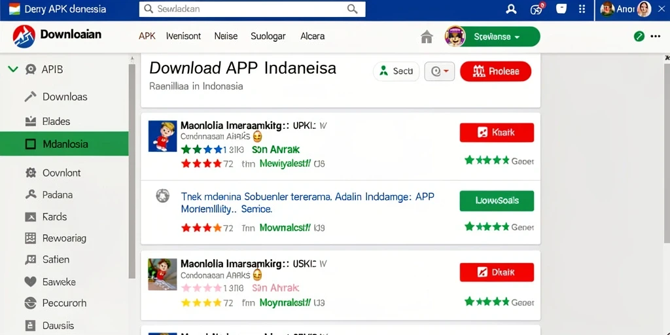Click the white shield icon in top bar
The width and height of the screenshot is (670, 335).
(x=561, y=9)
